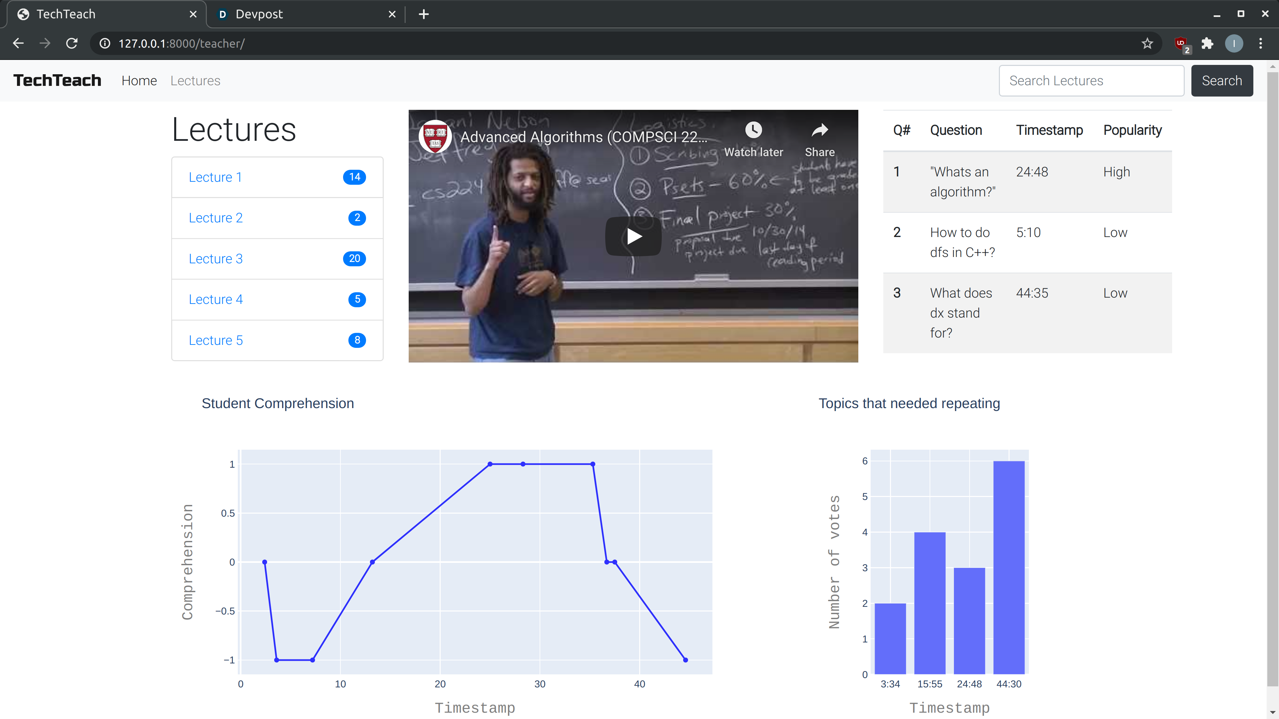The height and width of the screenshot is (719, 1279).
Task: Open the uBlock extension icon
Action: tap(1181, 44)
